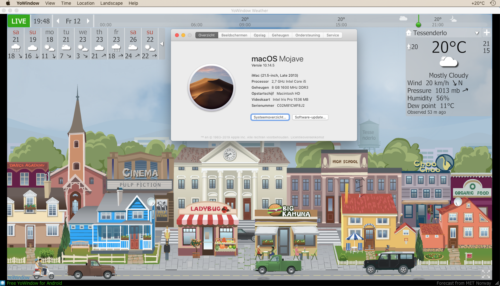Click the Wind 20 km/h reading
The height and width of the screenshot is (286, 500).
tap(435, 83)
